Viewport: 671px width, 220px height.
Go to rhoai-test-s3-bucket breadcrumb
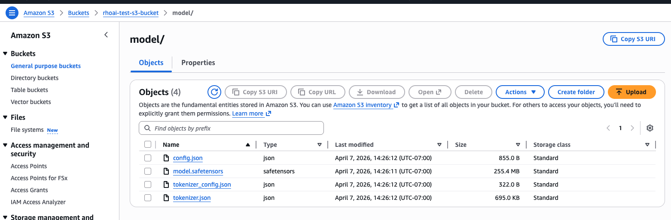point(131,13)
